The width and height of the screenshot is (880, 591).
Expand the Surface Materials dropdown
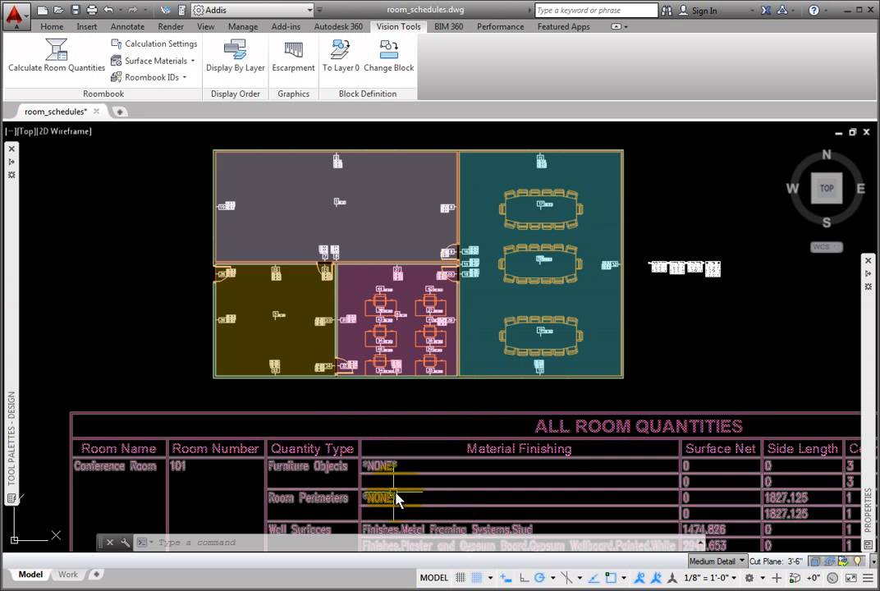tap(193, 61)
